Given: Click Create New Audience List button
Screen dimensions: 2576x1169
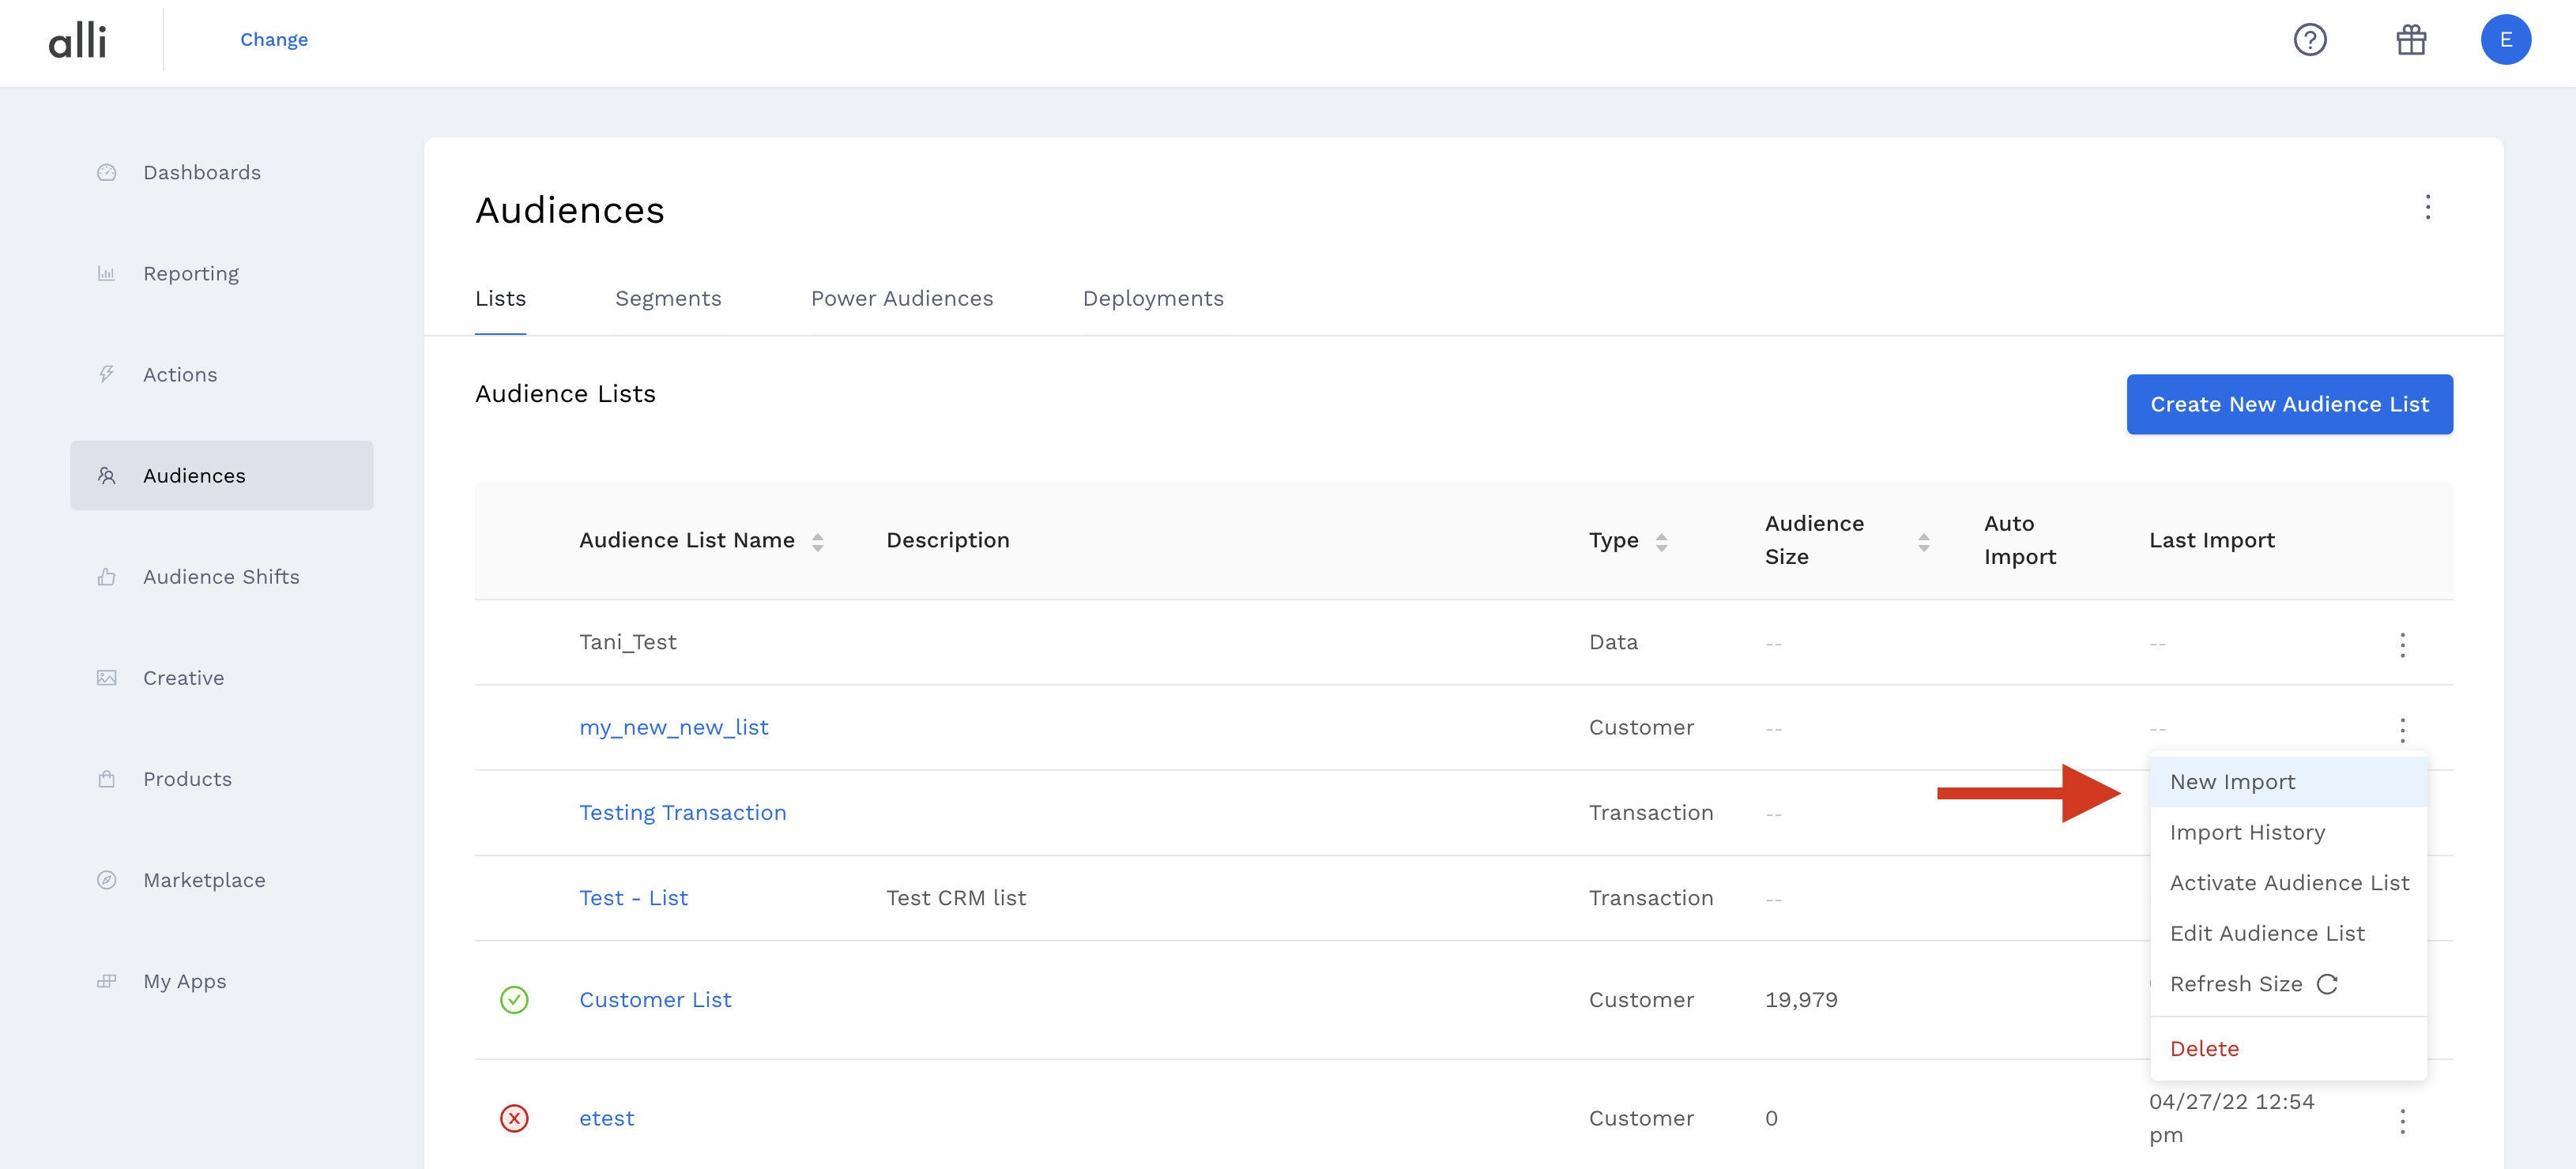Looking at the screenshot, I should point(2288,404).
